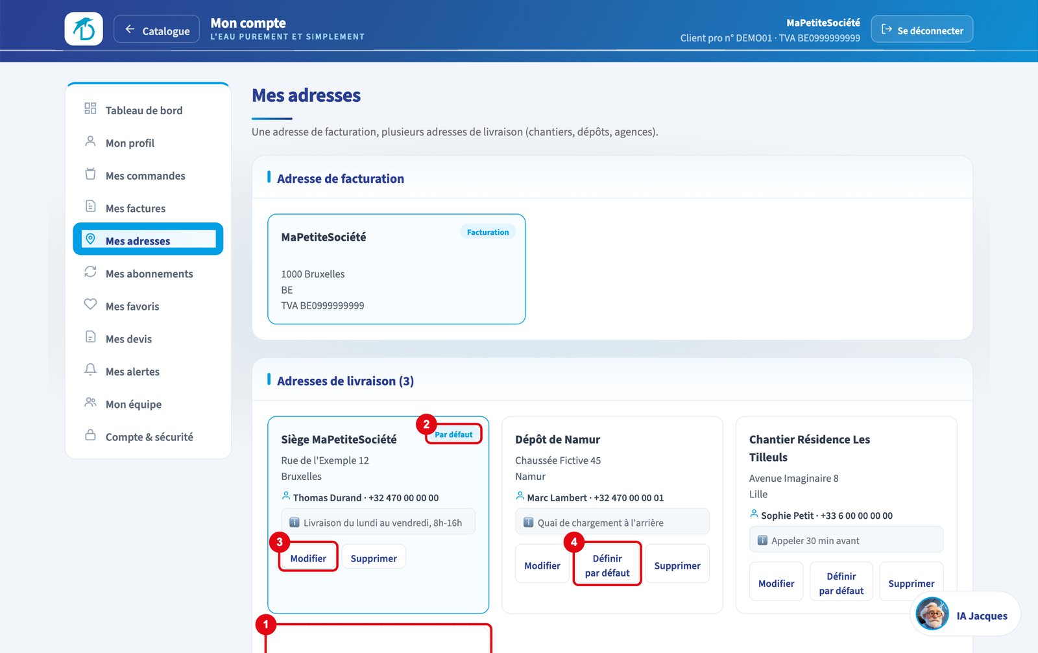1038x653 pixels.
Task: Select the MaPetiteSociété billing address card
Action: pyautogui.click(x=396, y=269)
